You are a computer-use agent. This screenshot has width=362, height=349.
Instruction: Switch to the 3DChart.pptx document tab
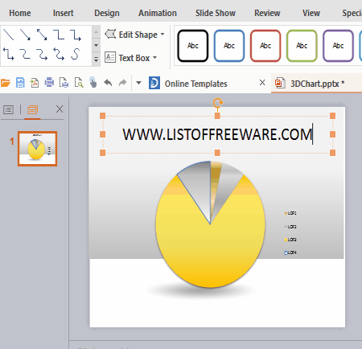317,84
